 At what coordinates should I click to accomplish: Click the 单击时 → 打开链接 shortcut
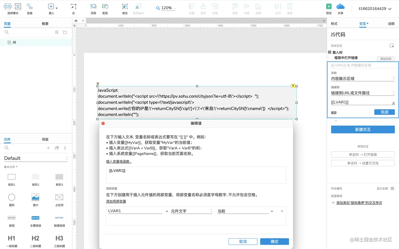(x=363, y=155)
